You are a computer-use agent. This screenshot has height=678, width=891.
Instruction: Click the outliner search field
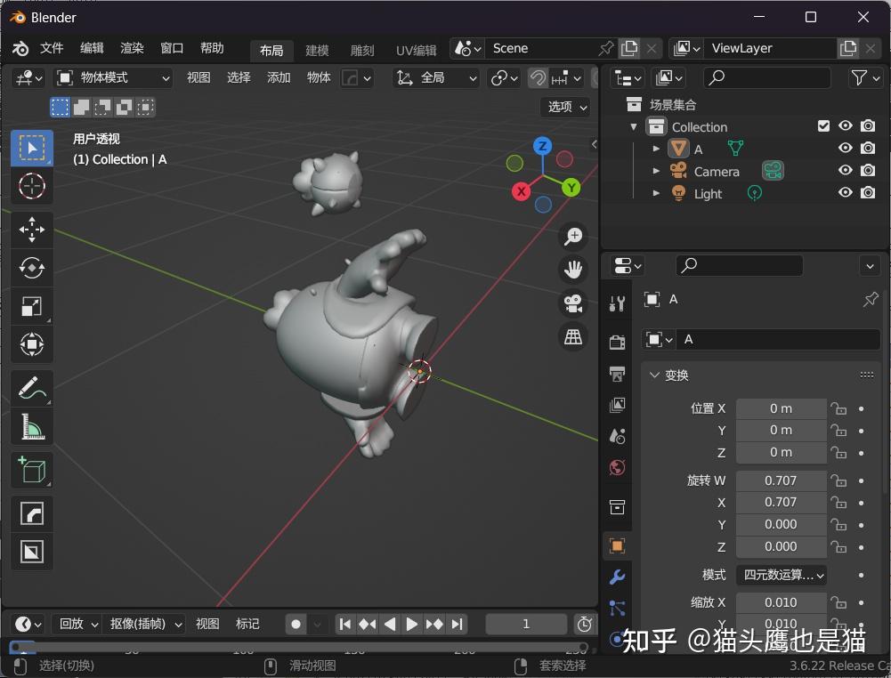point(765,77)
